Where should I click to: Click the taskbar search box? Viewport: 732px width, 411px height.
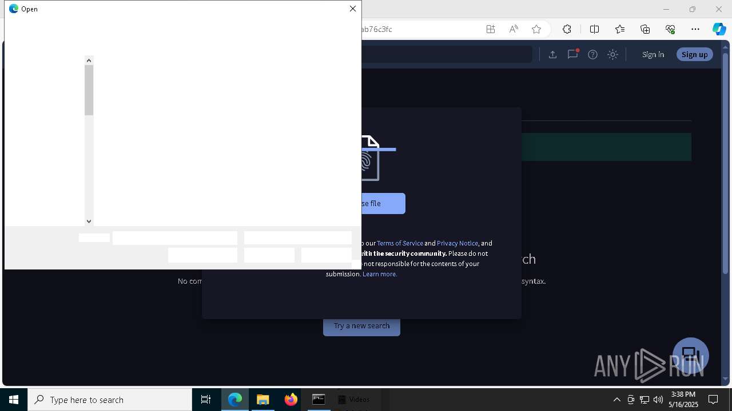pos(110,400)
